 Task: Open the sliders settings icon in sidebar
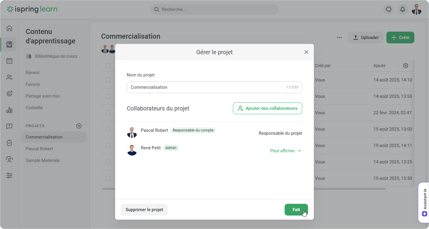(9, 176)
